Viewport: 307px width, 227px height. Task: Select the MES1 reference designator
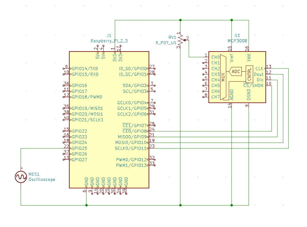34,174
